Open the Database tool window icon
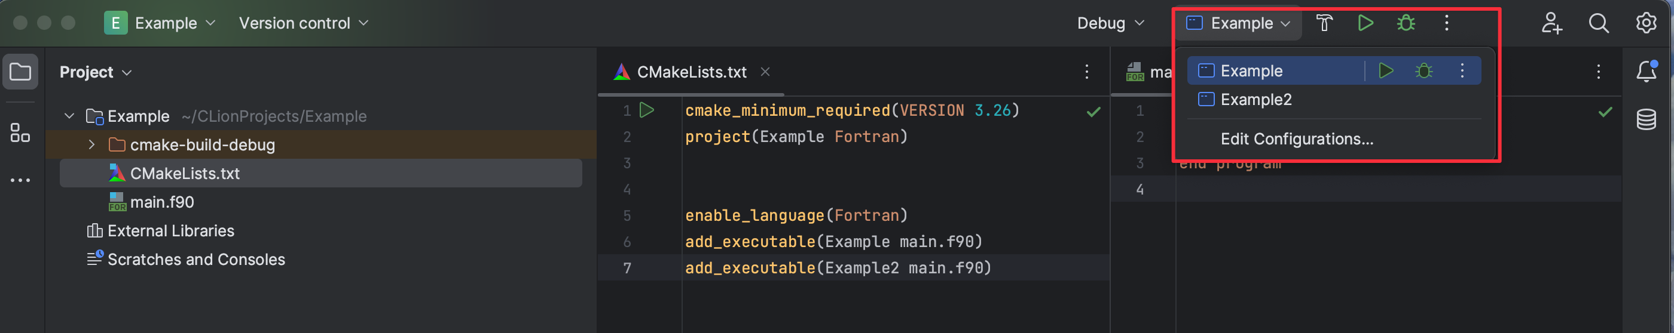 point(1645,119)
